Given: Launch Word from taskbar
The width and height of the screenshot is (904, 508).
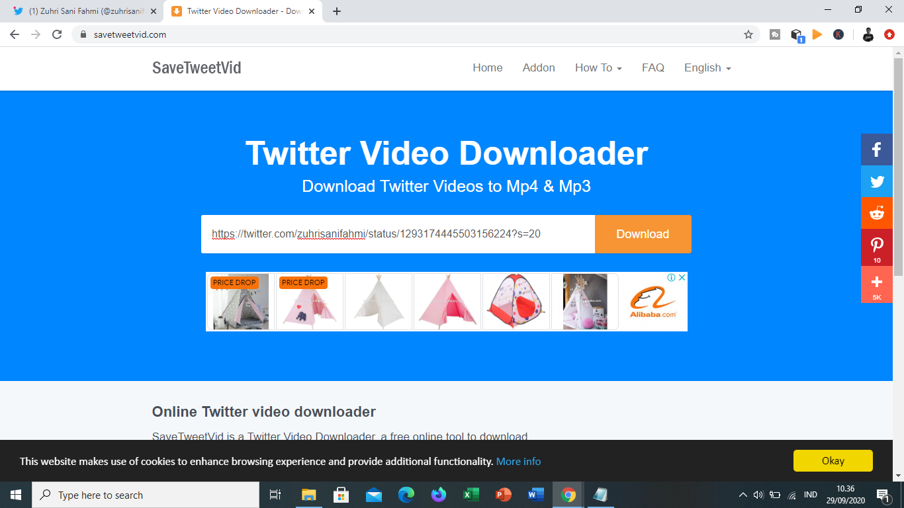Looking at the screenshot, I should click(536, 495).
